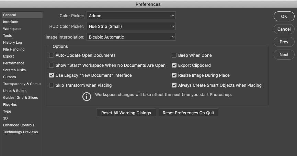Uncheck Resize Image During Place

coord(174,75)
